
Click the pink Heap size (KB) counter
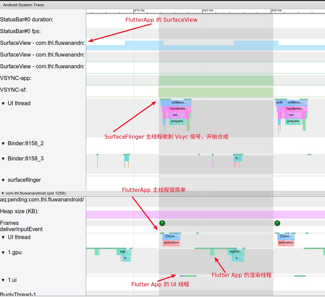205,215
